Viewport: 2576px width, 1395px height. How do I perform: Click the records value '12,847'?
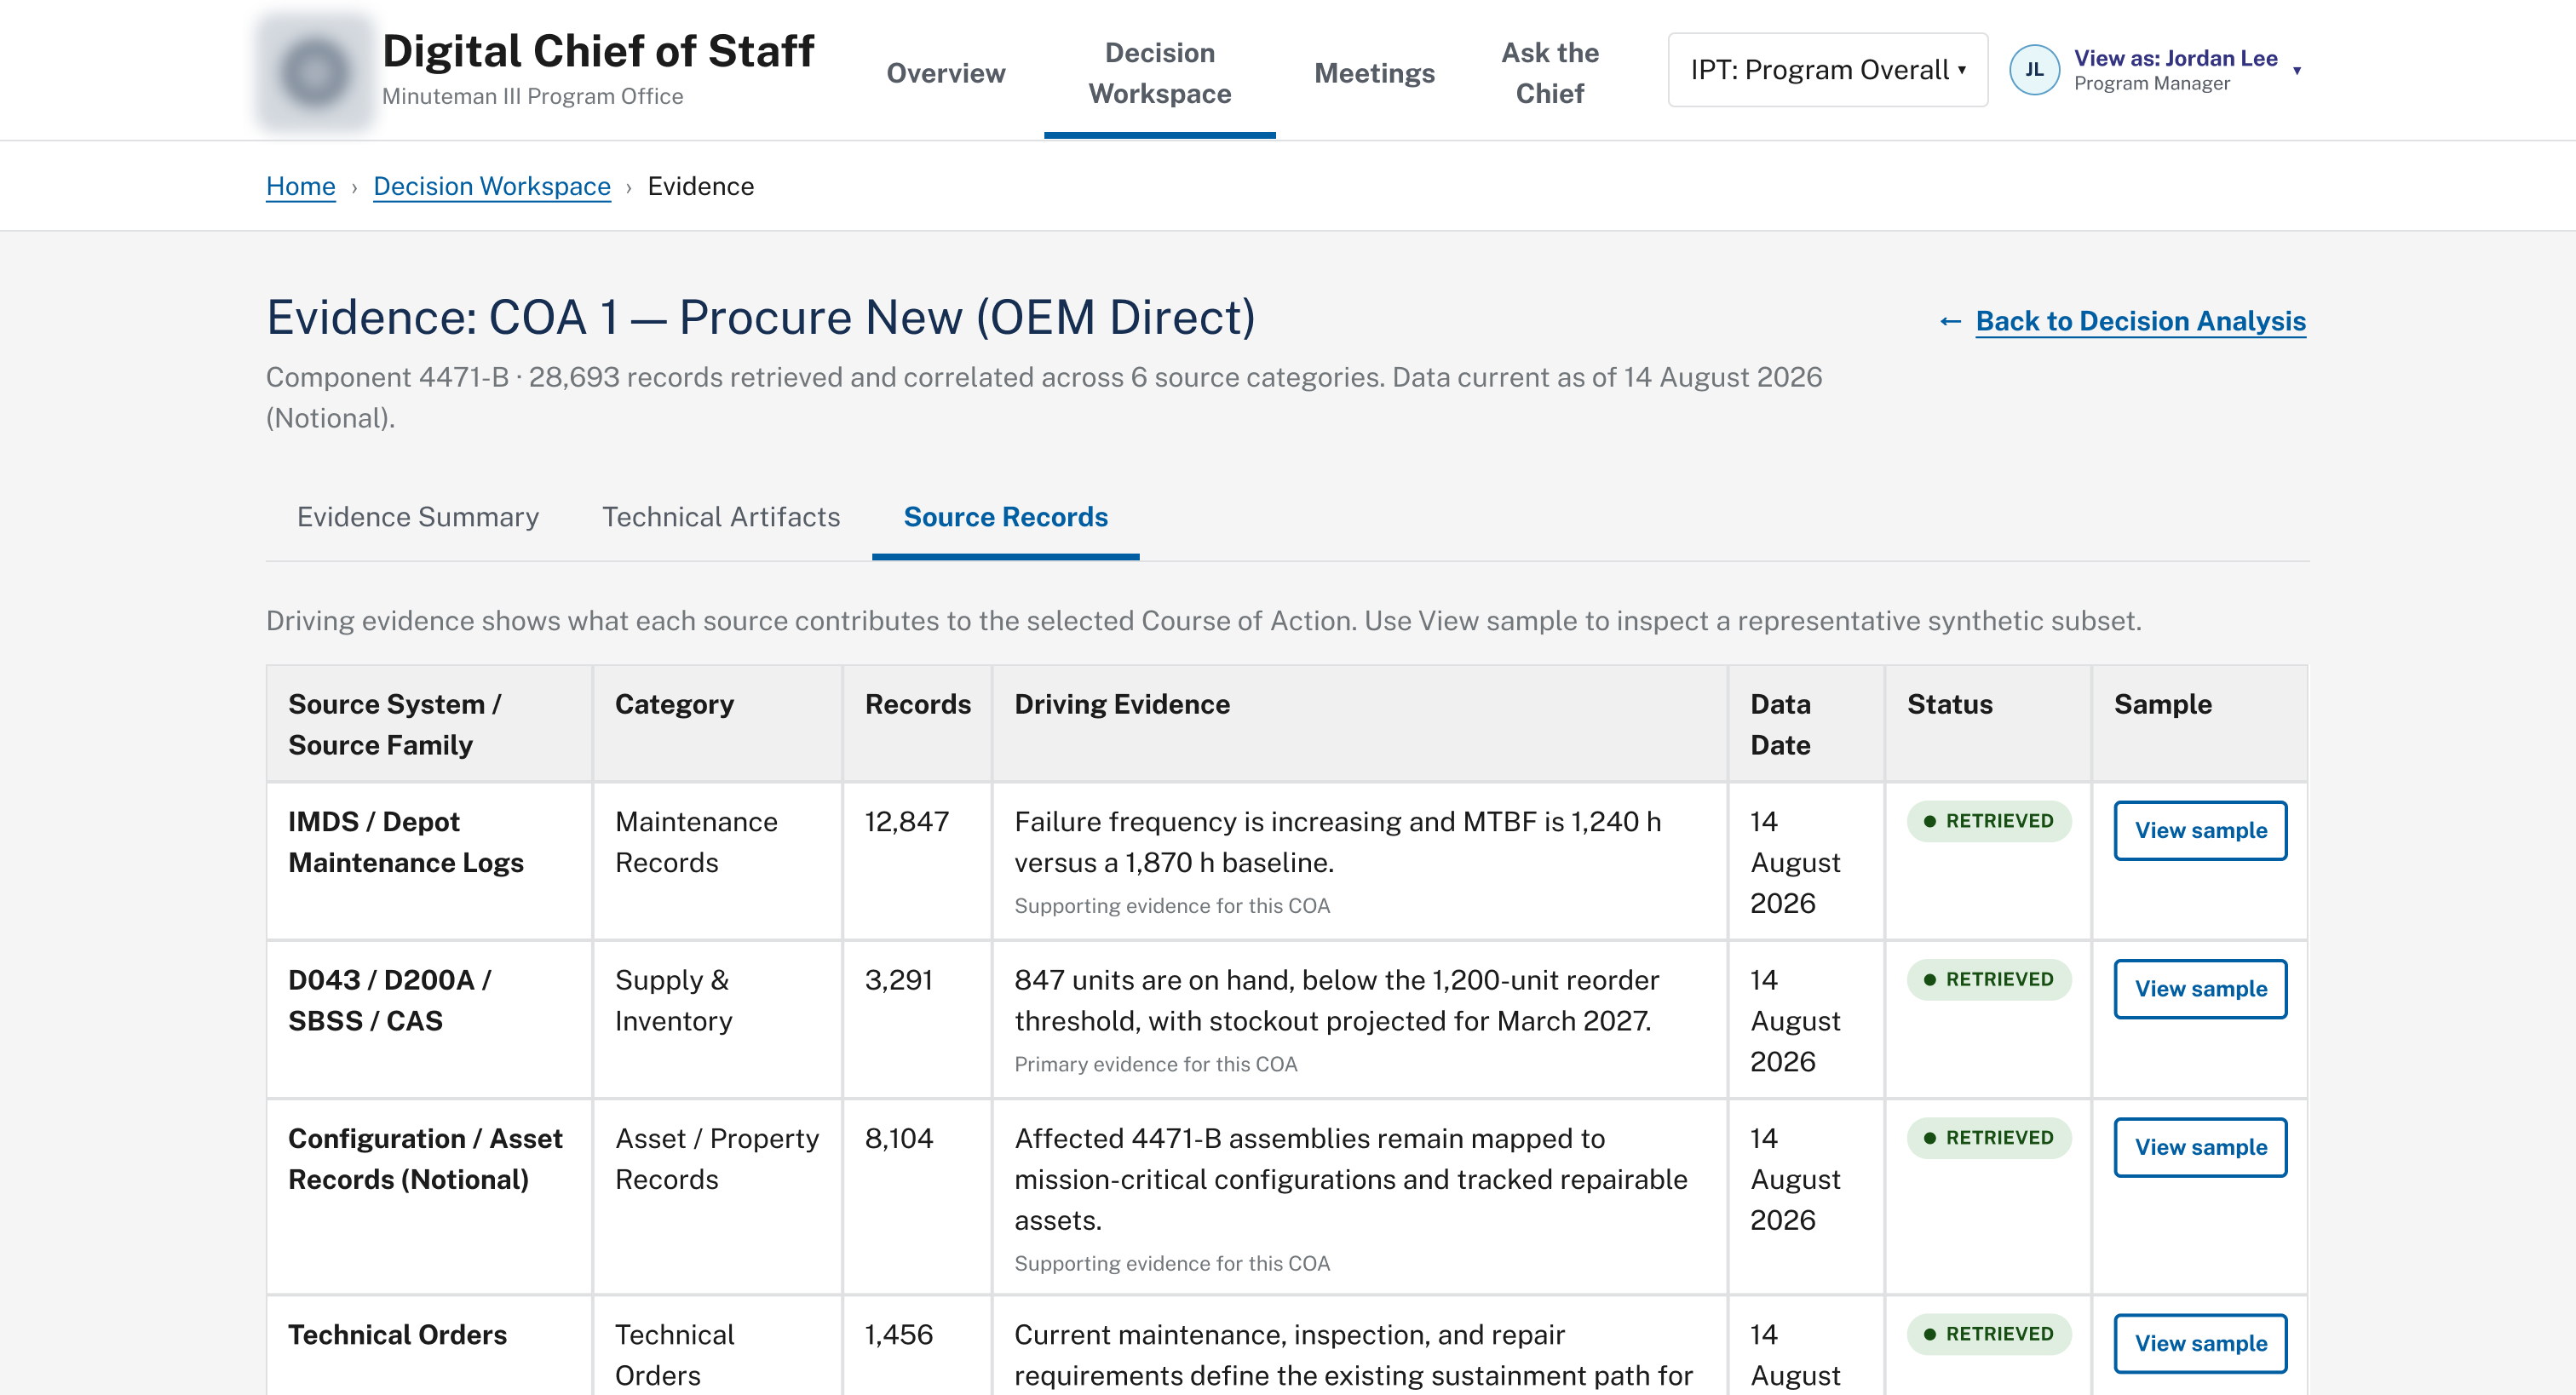[906, 822]
